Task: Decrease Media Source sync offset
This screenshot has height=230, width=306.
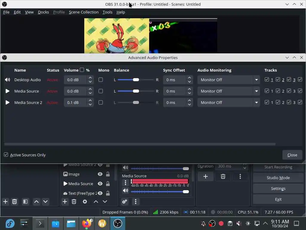Action: [189, 93]
